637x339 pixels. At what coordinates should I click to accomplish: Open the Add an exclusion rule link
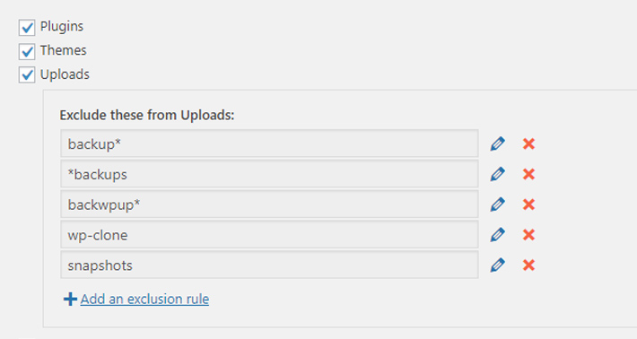144,300
